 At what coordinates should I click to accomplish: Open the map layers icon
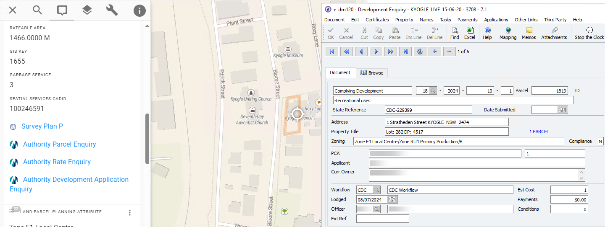click(x=87, y=10)
